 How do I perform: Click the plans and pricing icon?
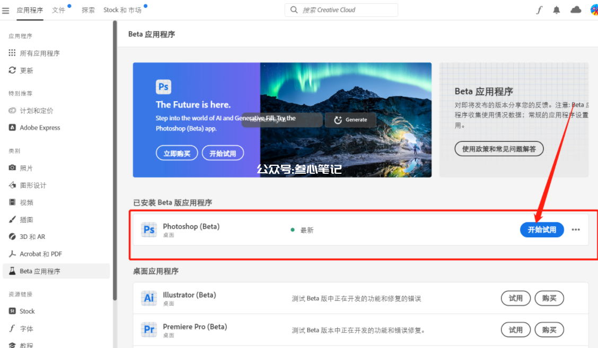pos(12,111)
